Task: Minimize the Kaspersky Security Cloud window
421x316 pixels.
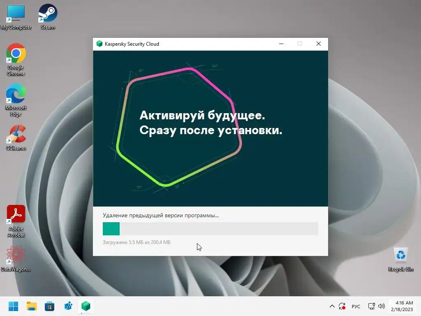Action: tap(281, 44)
